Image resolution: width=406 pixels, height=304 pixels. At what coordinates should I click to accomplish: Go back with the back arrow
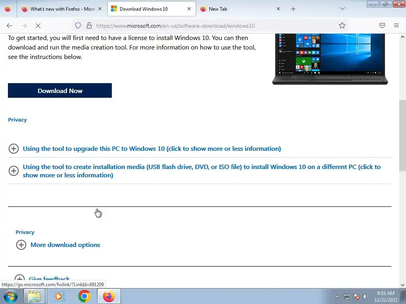tap(10, 26)
